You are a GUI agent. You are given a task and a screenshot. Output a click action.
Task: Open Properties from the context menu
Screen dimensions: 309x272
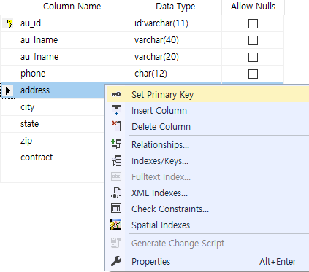207,261
